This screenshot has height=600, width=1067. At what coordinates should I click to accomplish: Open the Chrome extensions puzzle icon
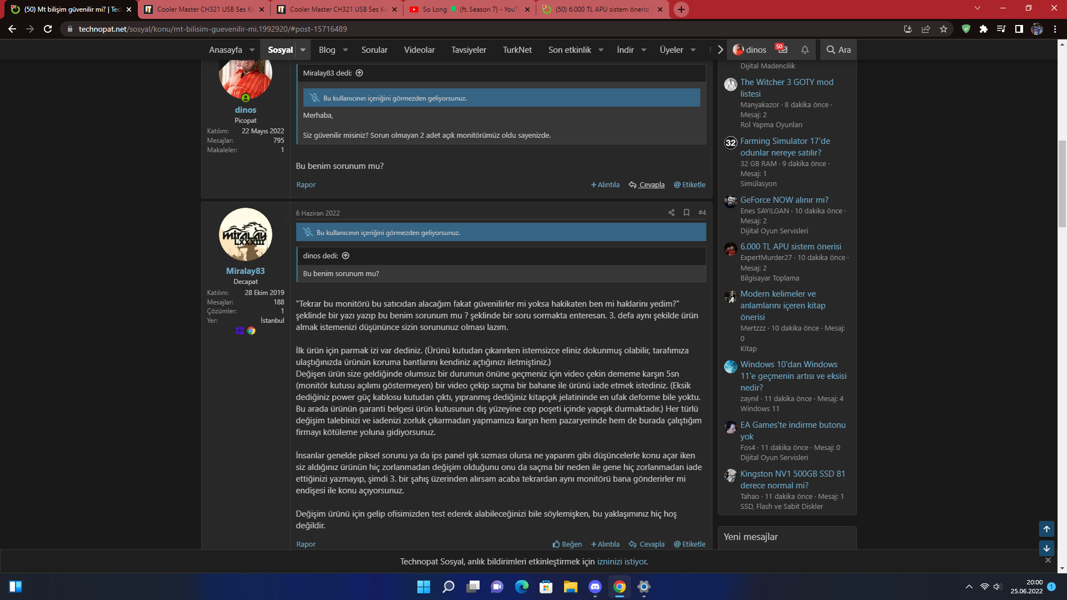point(984,29)
